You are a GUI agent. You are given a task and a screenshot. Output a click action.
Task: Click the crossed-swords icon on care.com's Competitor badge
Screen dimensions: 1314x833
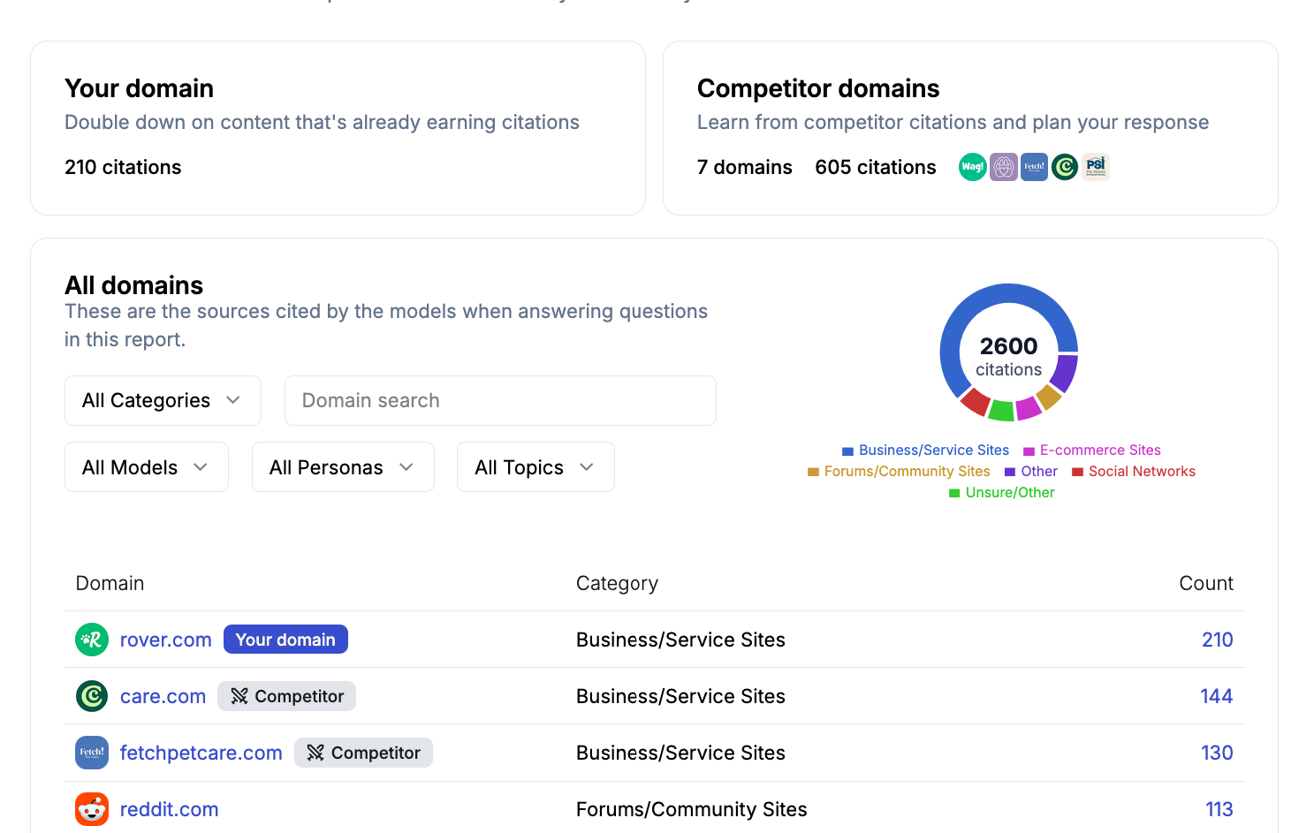(239, 696)
